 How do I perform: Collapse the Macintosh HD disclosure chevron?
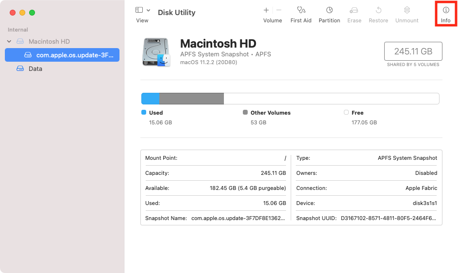(9, 41)
